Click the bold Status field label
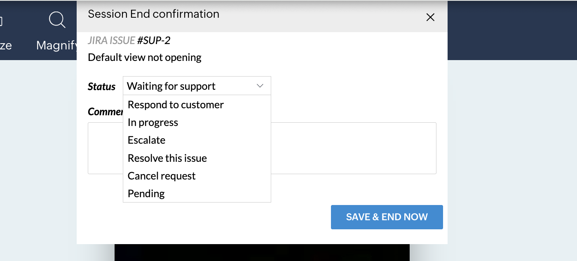Screen dimensions: 577x261 102,86
